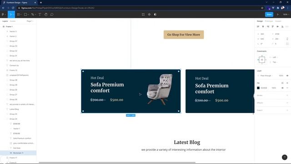Open the Pass through blend mode dropdown

(267, 76)
